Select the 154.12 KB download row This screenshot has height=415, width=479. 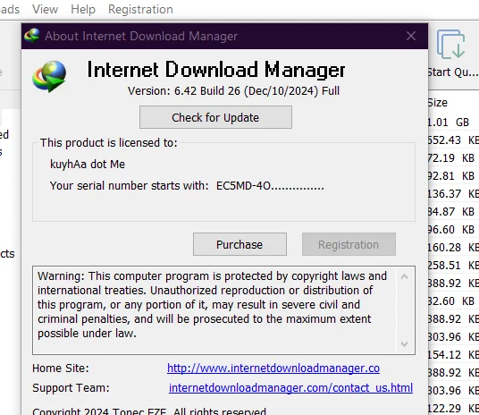[453, 355]
